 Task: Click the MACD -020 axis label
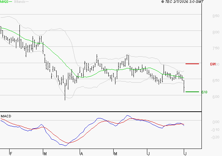coord(215,137)
